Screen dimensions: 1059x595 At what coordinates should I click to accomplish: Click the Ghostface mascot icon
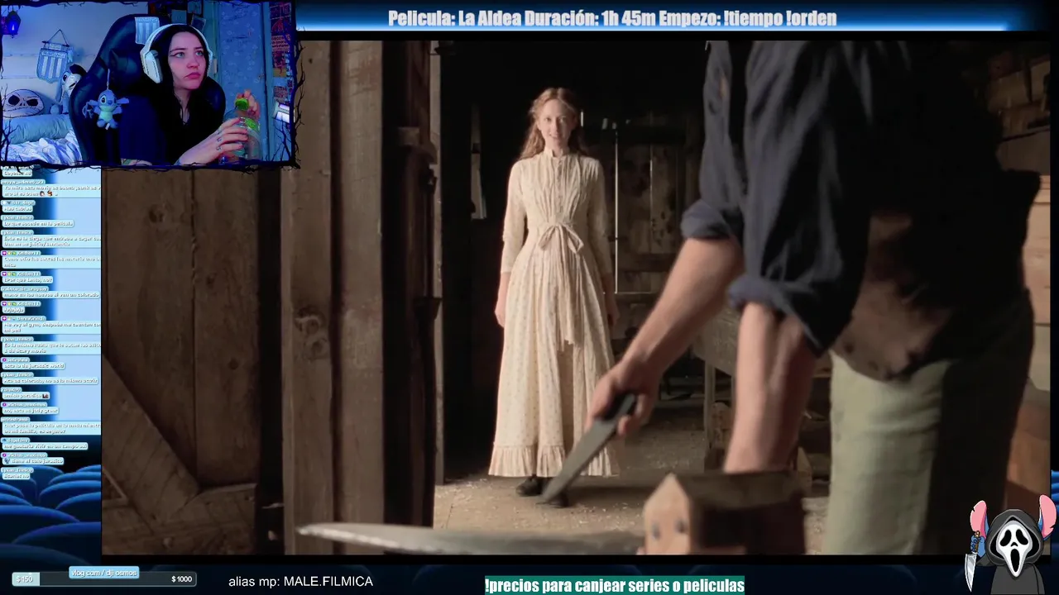pyautogui.click(x=1013, y=545)
